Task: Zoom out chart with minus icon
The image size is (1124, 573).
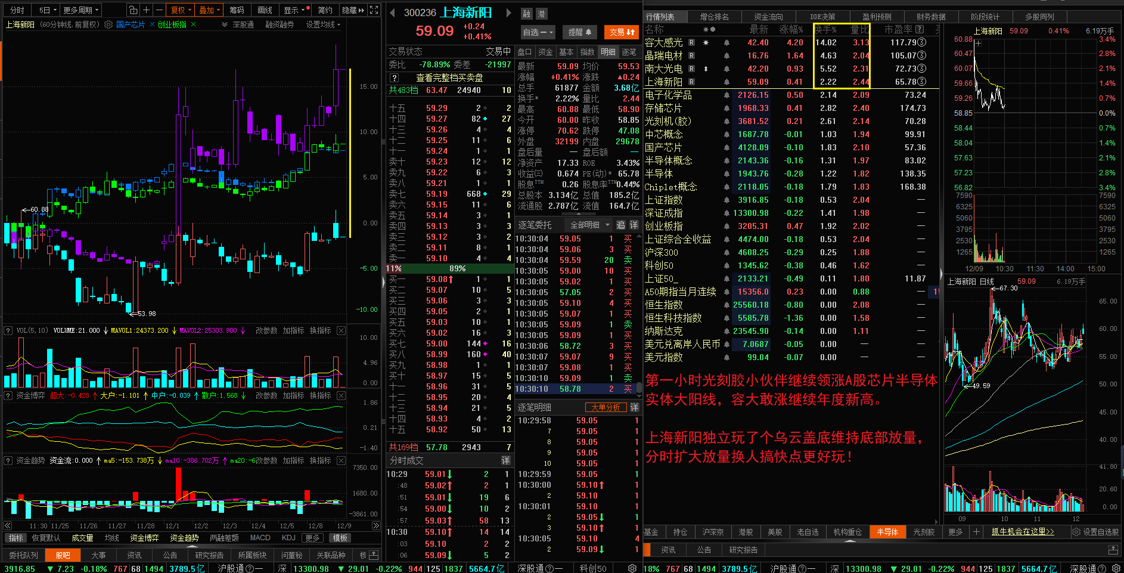Action: [159, 10]
